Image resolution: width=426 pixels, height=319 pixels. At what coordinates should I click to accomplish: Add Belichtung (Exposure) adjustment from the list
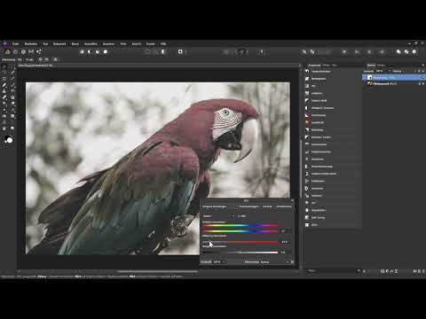318,129
